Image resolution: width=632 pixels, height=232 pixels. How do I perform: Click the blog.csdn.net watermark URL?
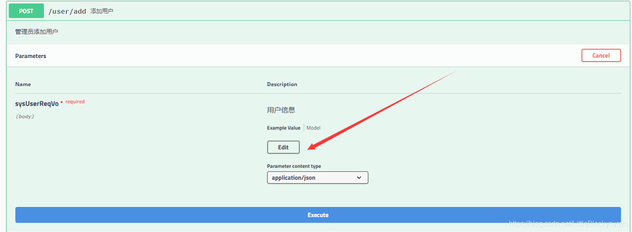coord(568,224)
